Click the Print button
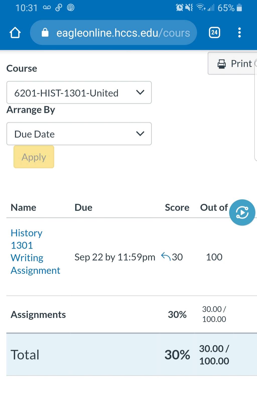Image resolution: width=257 pixels, height=413 pixels. 232,63
